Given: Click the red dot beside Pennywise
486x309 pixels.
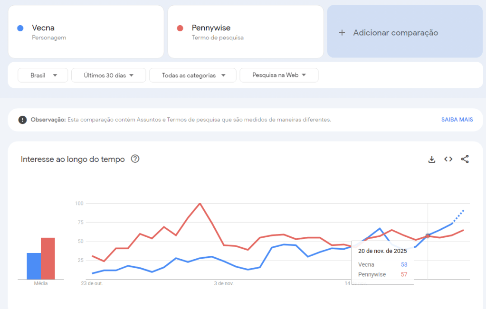Looking at the screenshot, I should [180, 28].
